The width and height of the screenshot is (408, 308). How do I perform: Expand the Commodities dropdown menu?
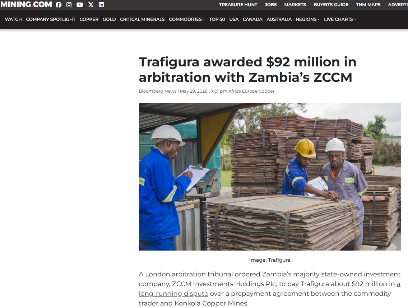tap(187, 19)
